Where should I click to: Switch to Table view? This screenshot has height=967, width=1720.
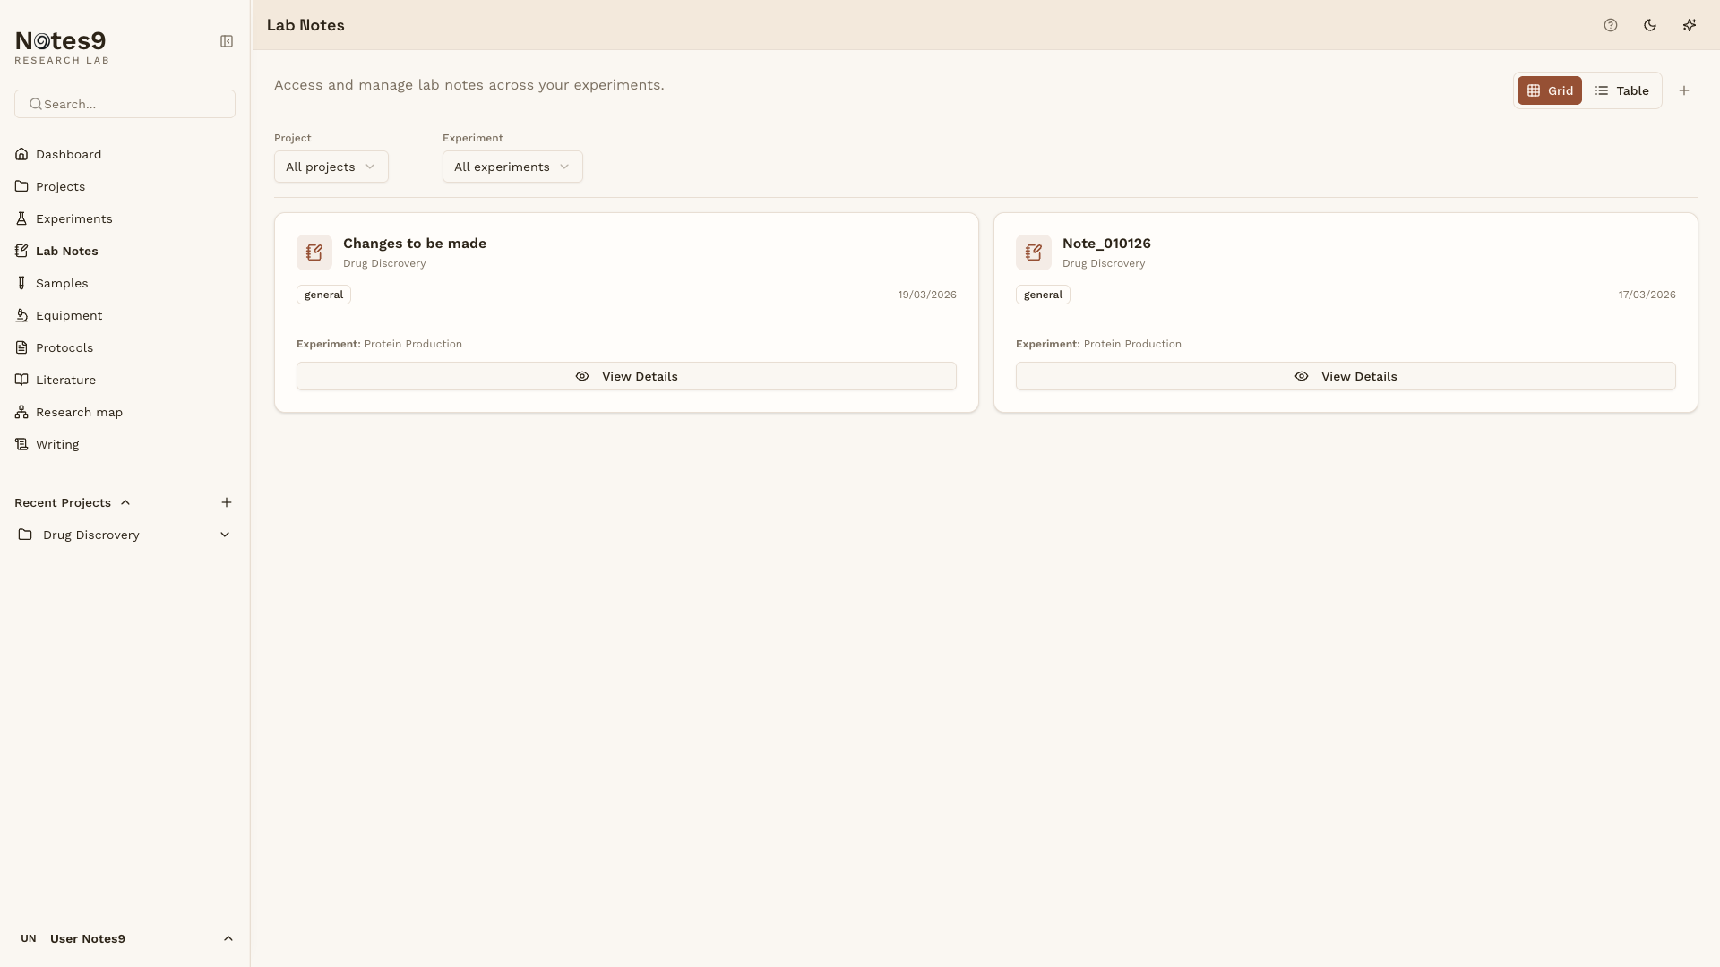[1621, 90]
